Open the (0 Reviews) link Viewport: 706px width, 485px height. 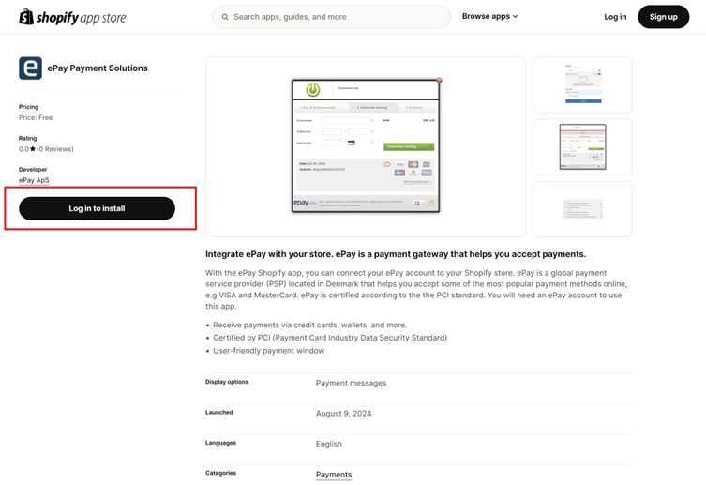click(x=55, y=149)
